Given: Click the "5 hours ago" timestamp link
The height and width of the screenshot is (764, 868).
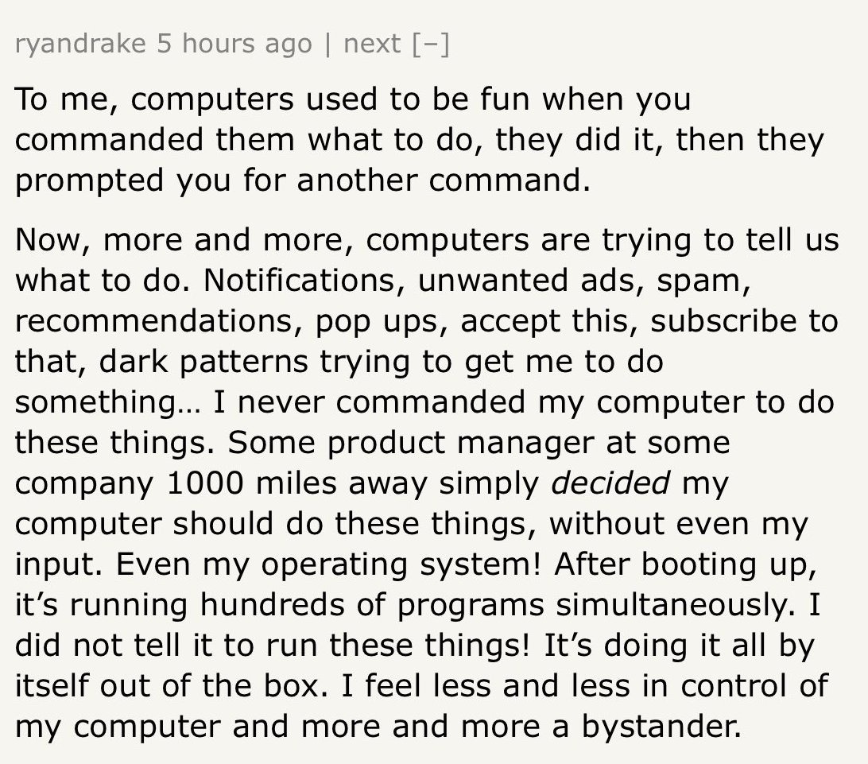Looking at the screenshot, I should pos(234,45).
